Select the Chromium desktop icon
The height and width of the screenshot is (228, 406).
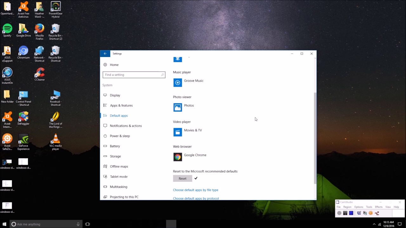tap(23, 52)
